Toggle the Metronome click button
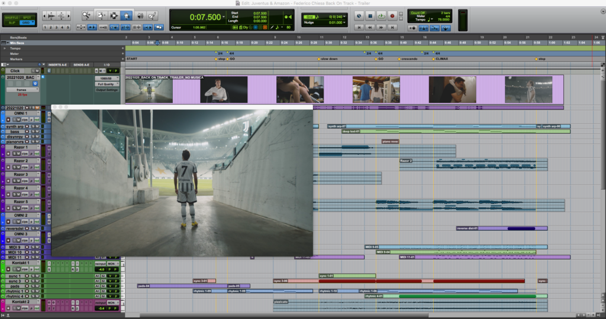606x319 pixels. (x=423, y=28)
